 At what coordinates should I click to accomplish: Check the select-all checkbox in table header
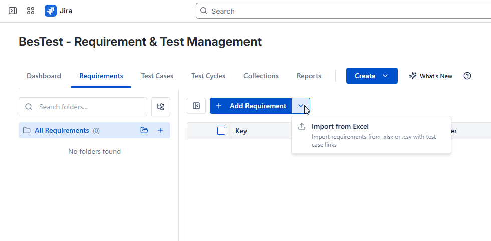pos(221,131)
